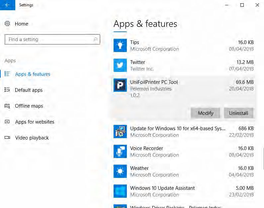Select the Weather app entry
Viewport: 264px width, 208px height.
139,168
